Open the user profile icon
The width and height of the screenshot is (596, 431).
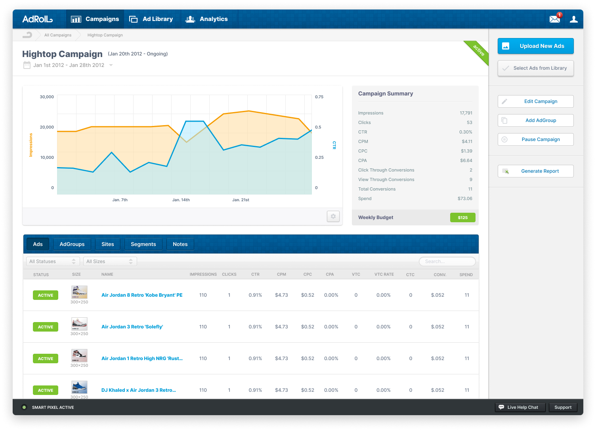(573, 19)
